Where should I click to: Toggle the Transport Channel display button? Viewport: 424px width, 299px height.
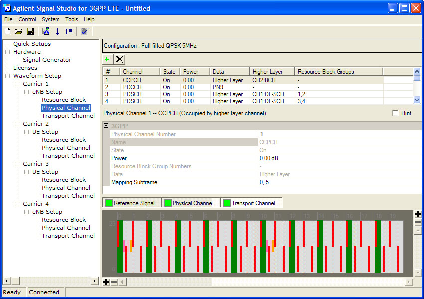(251, 203)
